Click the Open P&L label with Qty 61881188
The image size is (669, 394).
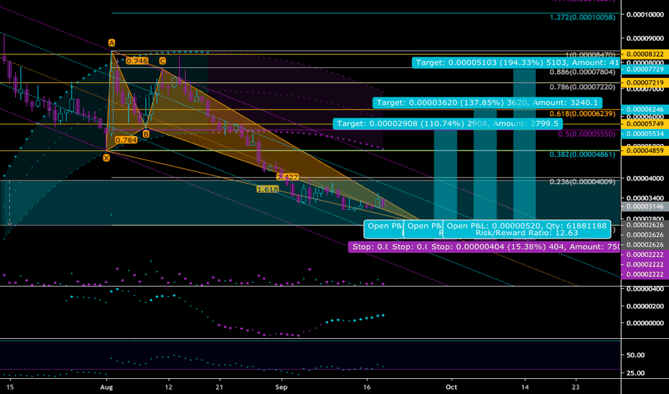527,229
